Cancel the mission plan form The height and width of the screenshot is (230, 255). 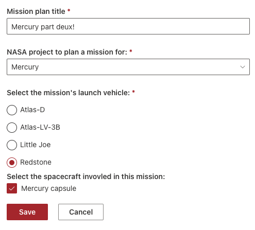pos(81,212)
